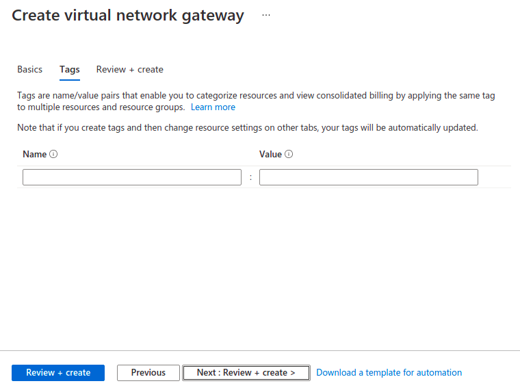Focus the tag Value text field
Screen dimensions: 520x390
(368, 177)
